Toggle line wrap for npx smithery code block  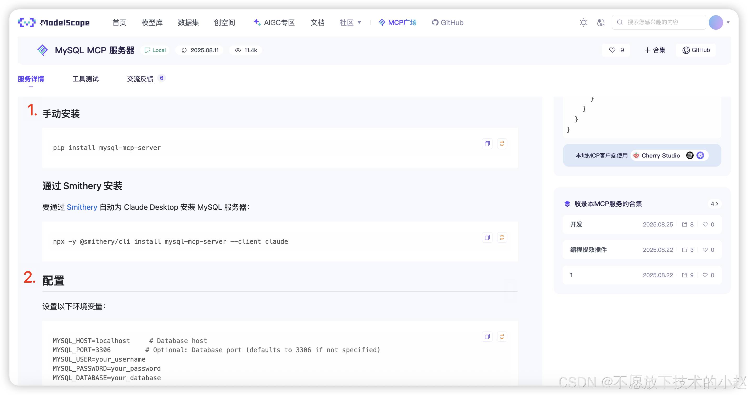(502, 237)
